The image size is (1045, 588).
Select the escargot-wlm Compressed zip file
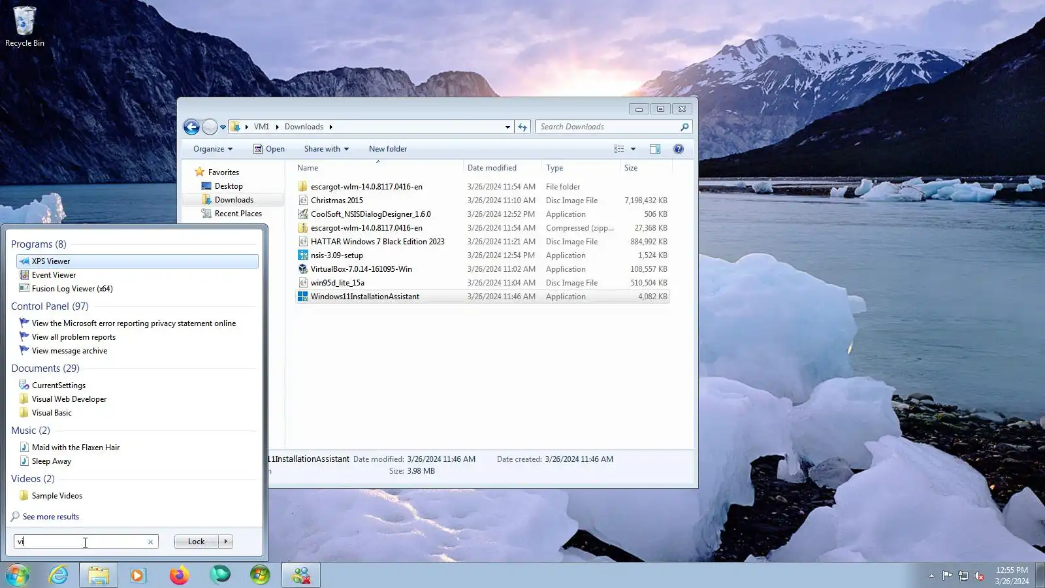pyautogui.click(x=483, y=228)
